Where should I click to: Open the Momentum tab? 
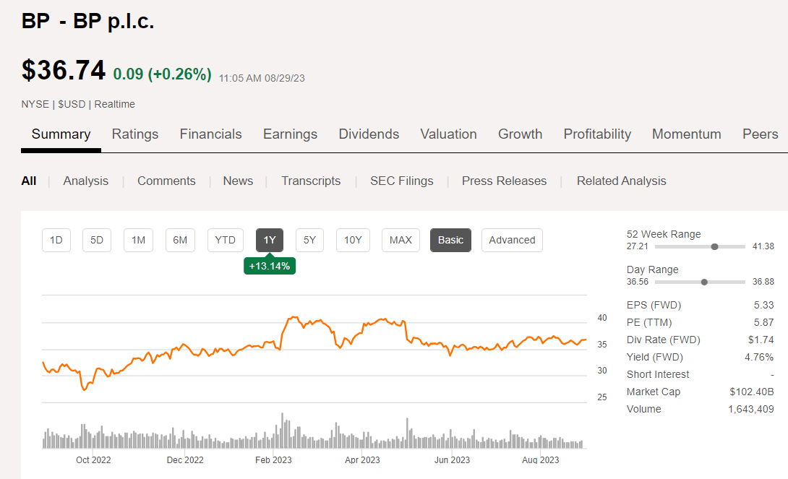[686, 134]
